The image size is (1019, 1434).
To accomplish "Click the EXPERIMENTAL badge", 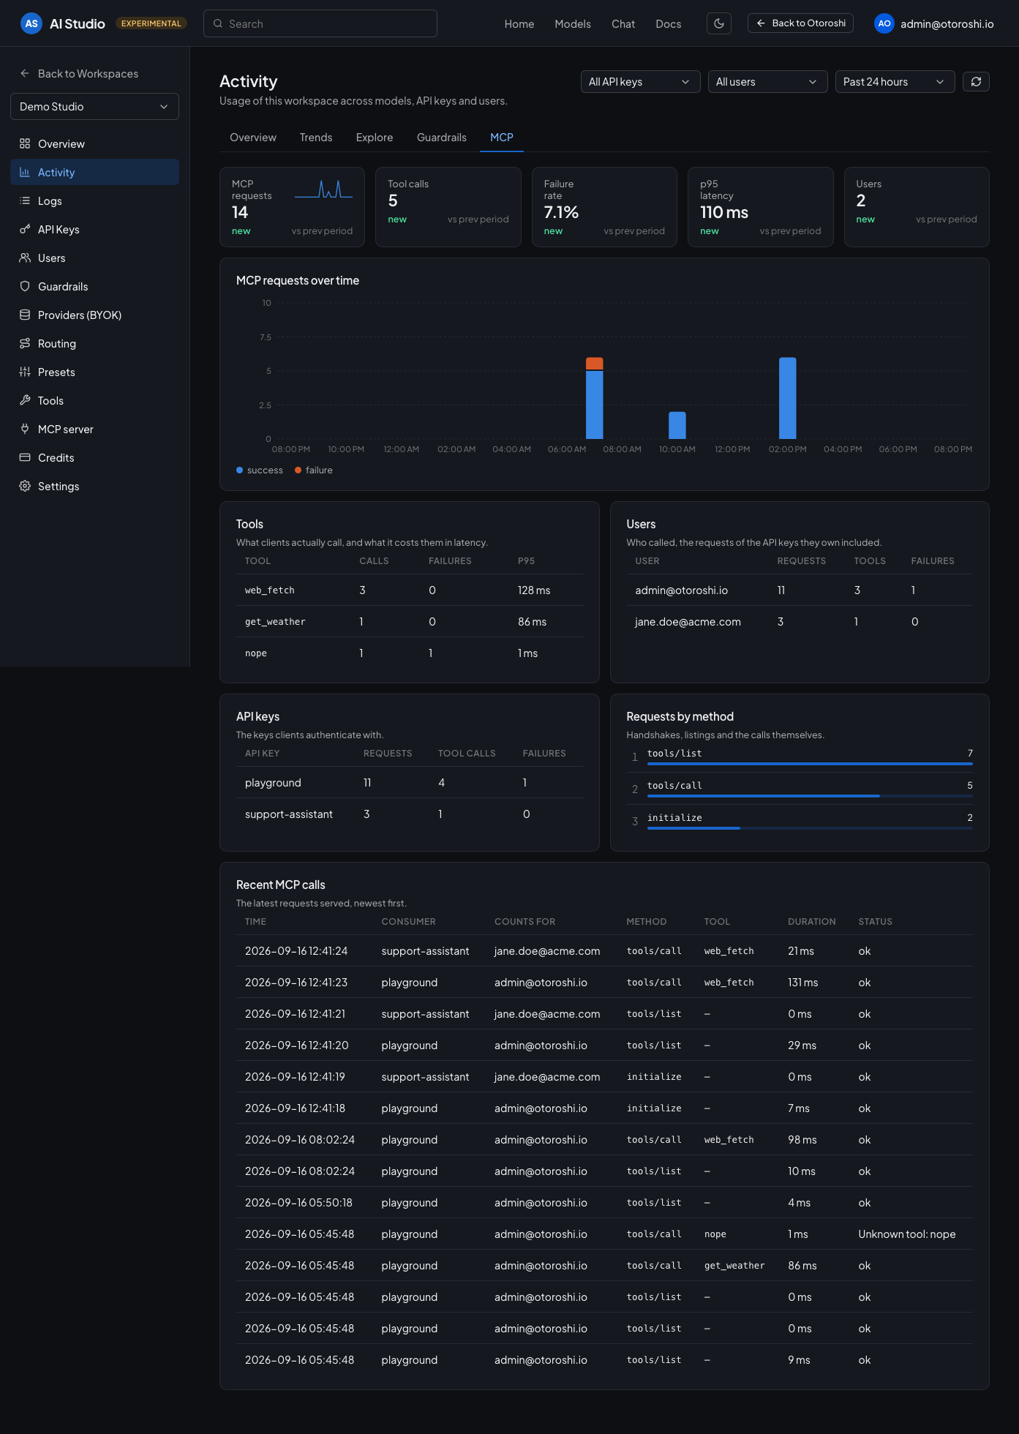I will pyautogui.click(x=151, y=23).
